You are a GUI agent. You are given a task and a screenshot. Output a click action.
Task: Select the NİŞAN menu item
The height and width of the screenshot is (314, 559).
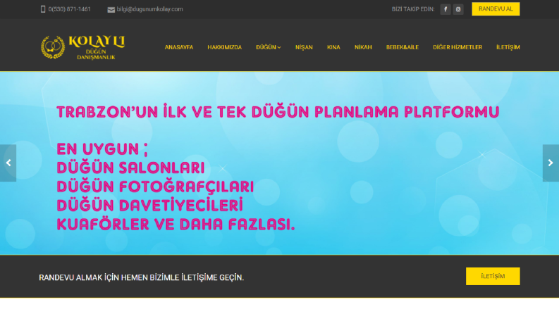pos(304,47)
